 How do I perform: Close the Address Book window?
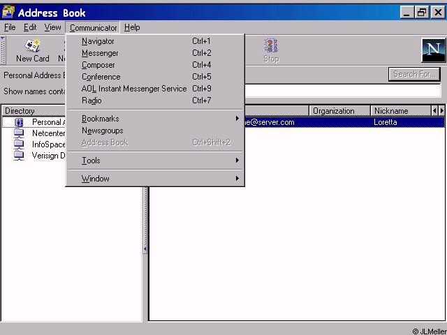pyautogui.click(x=438, y=13)
